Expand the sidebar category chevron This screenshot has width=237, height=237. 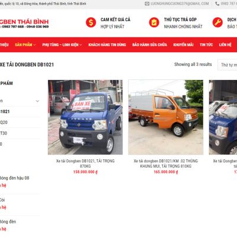click(37, 101)
